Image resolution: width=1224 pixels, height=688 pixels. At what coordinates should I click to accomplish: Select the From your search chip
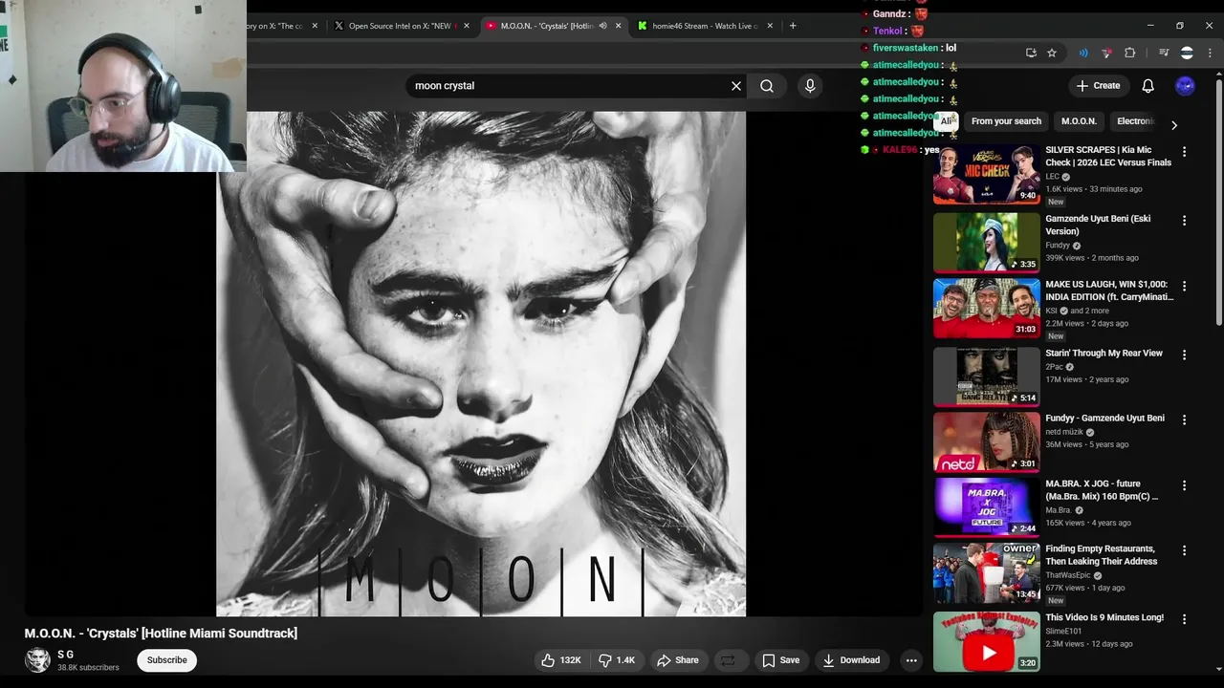1006,121
